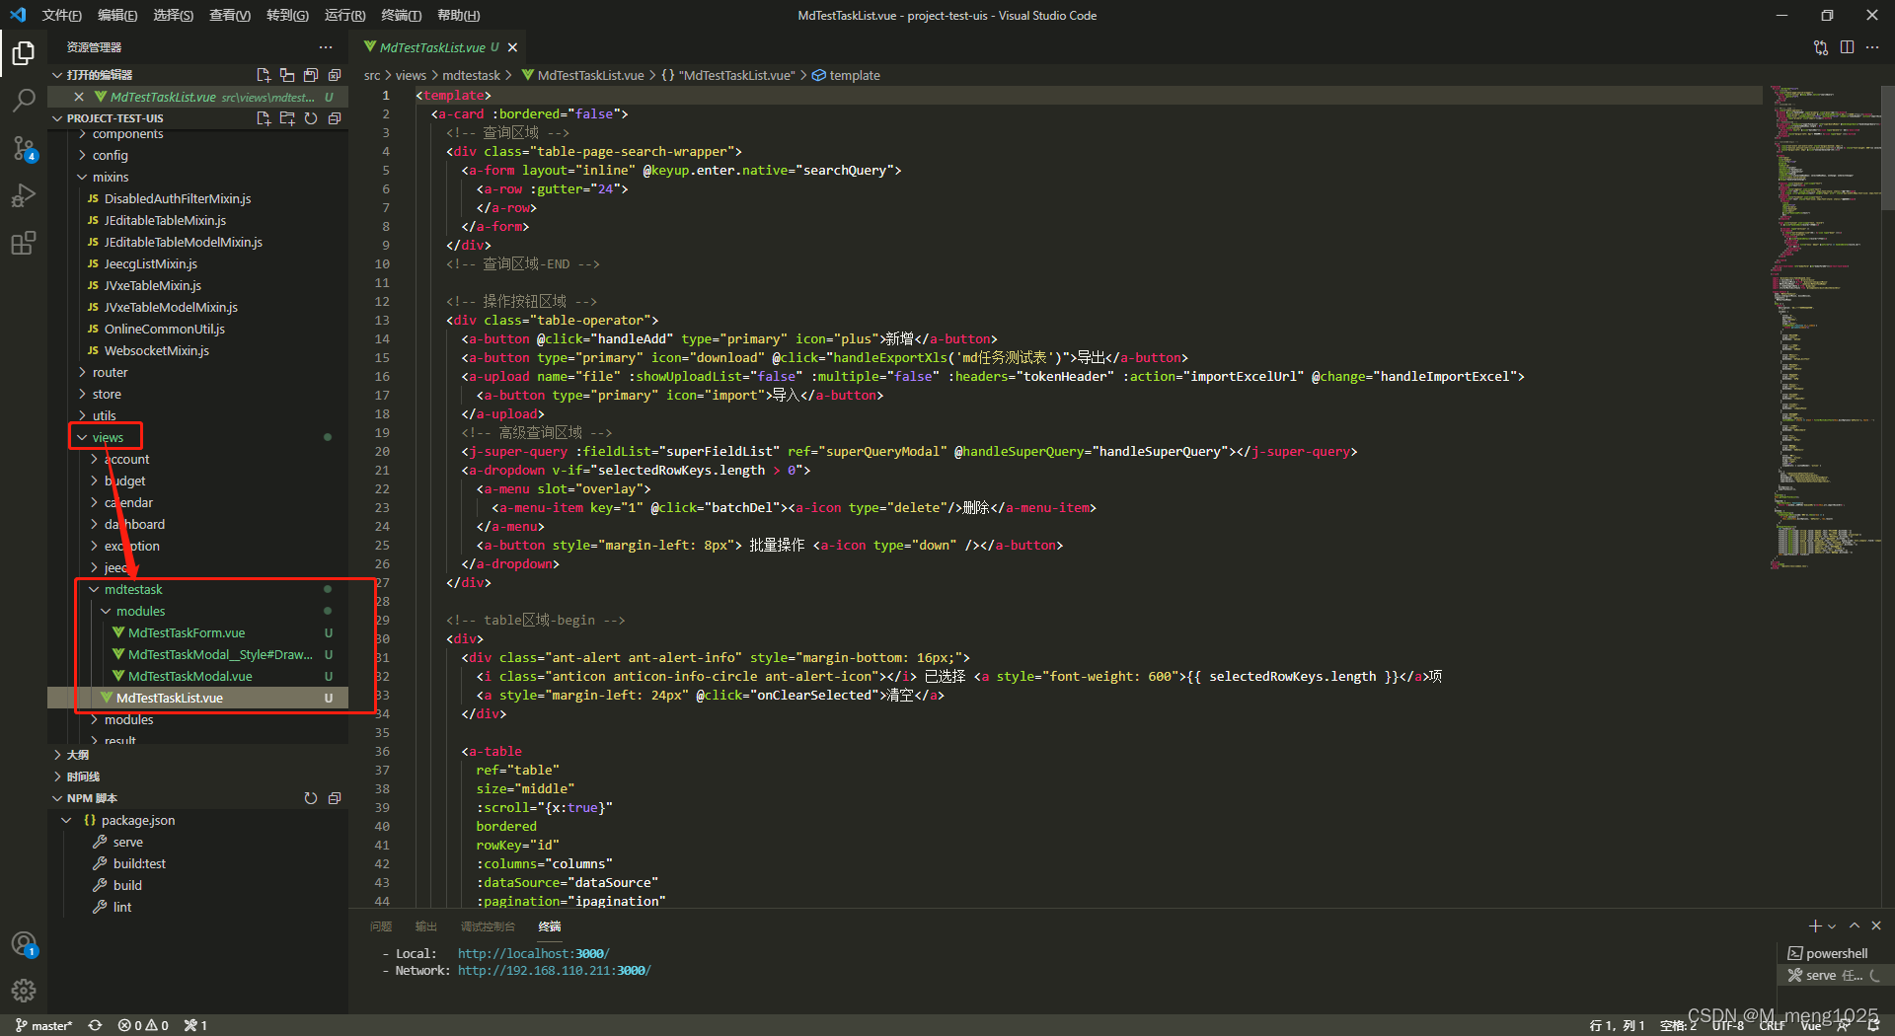Add a new terminal with plus icon
The height and width of the screenshot is (1036, 1895).
[x=1815, y=925]
